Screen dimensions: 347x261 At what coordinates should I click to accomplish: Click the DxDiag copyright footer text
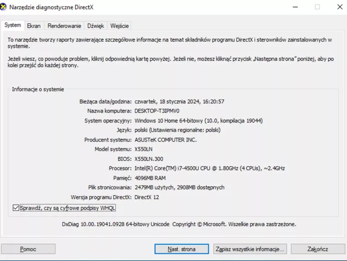(x=179, y=224)
